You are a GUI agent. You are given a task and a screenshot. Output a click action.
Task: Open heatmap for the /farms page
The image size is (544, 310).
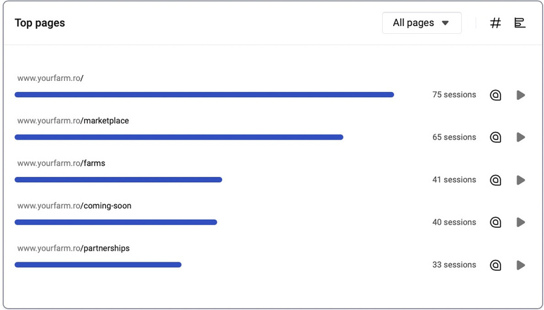pos(496,180)
